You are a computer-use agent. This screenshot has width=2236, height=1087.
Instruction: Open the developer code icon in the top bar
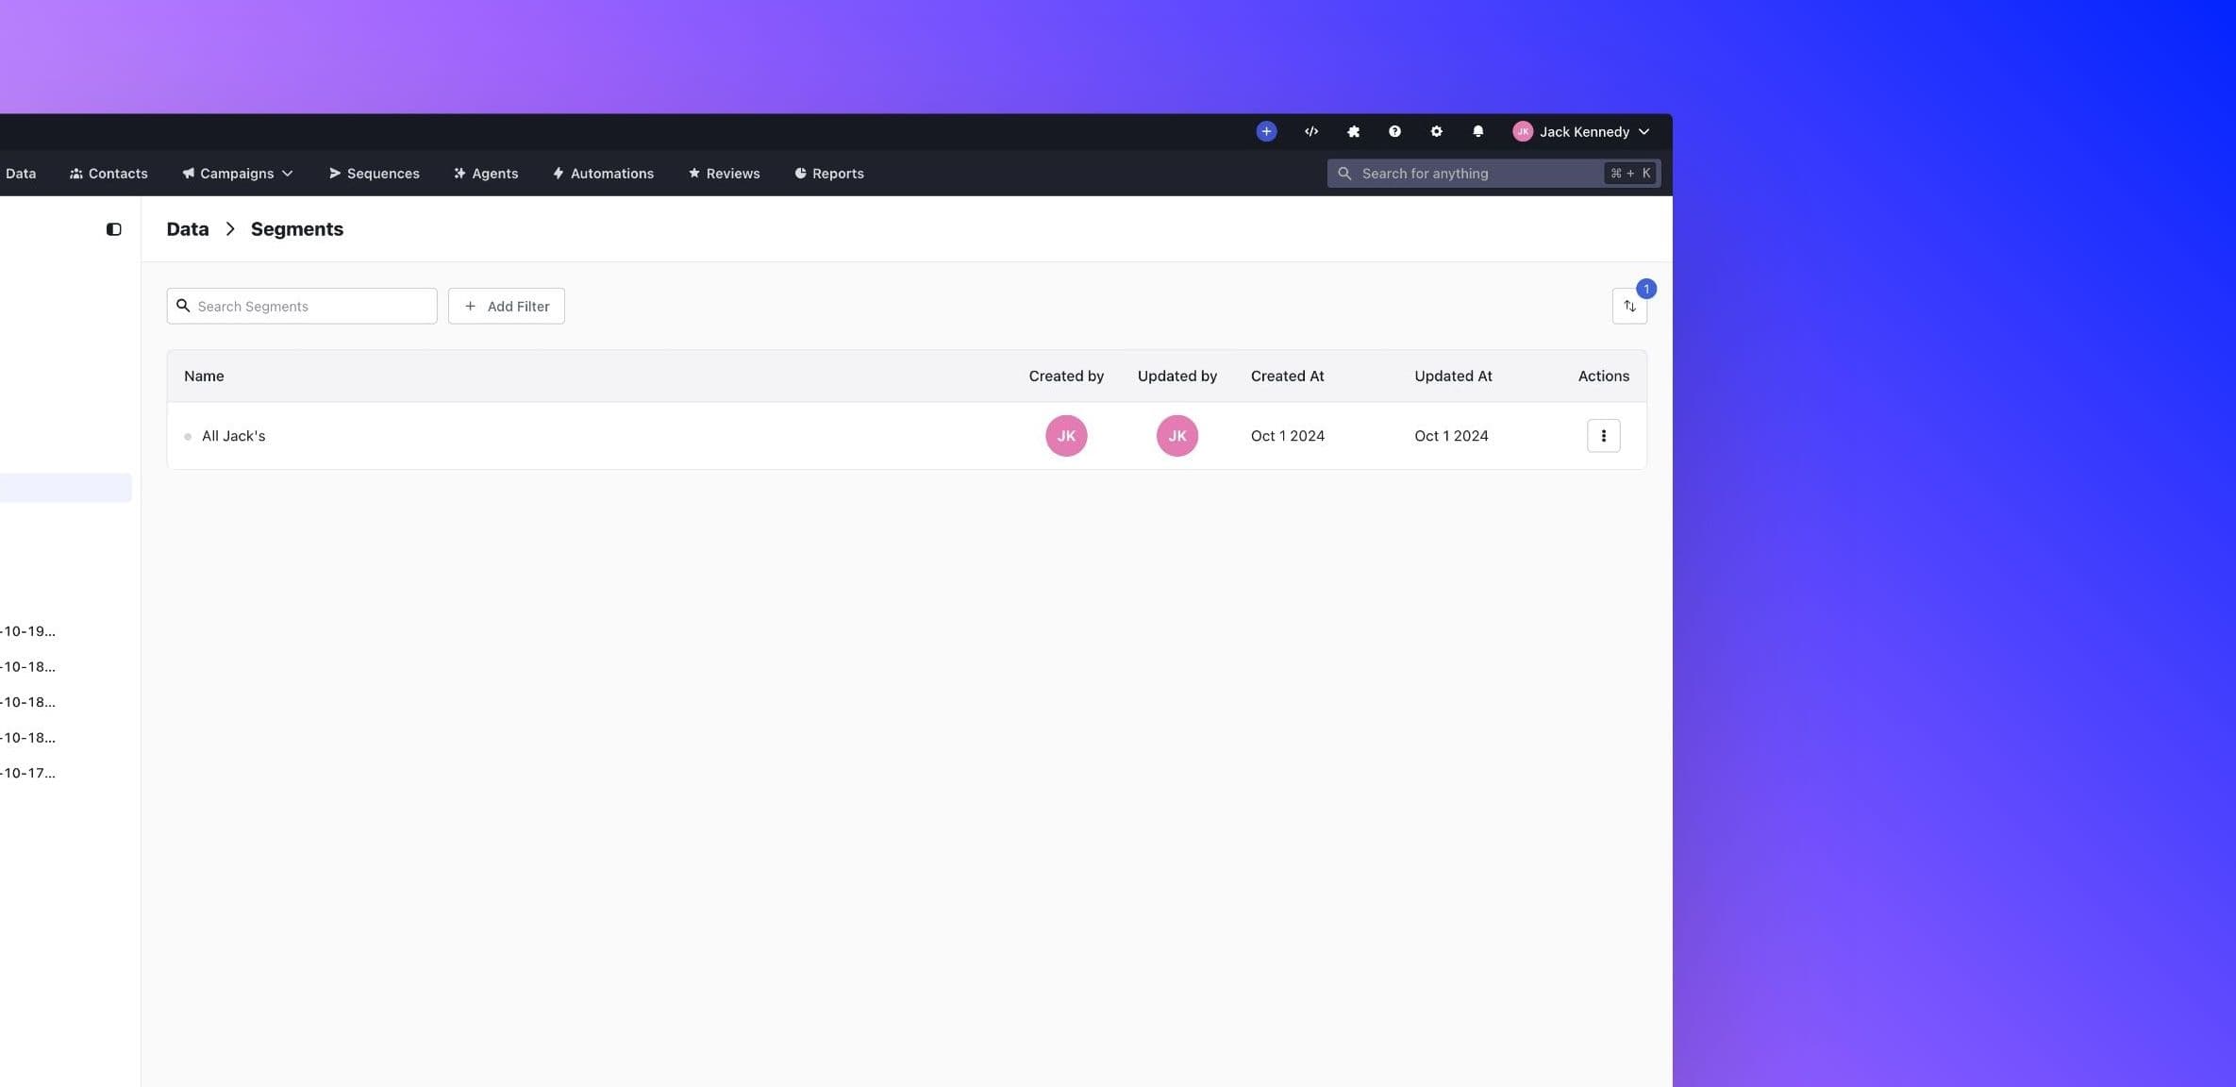tap(1311, 131)
